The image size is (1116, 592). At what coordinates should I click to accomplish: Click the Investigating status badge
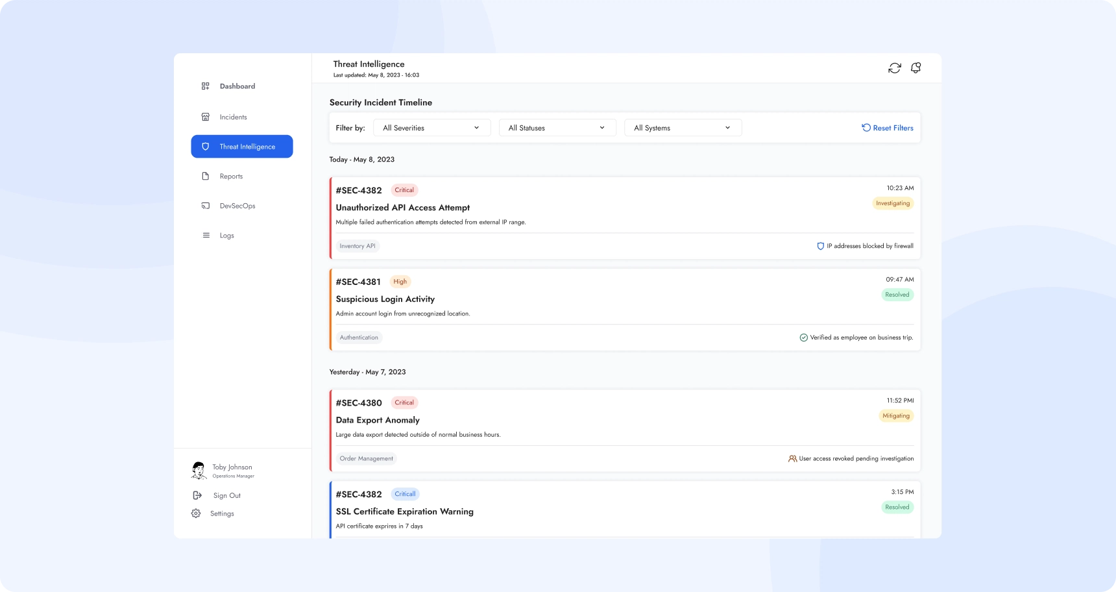(893, 204)
